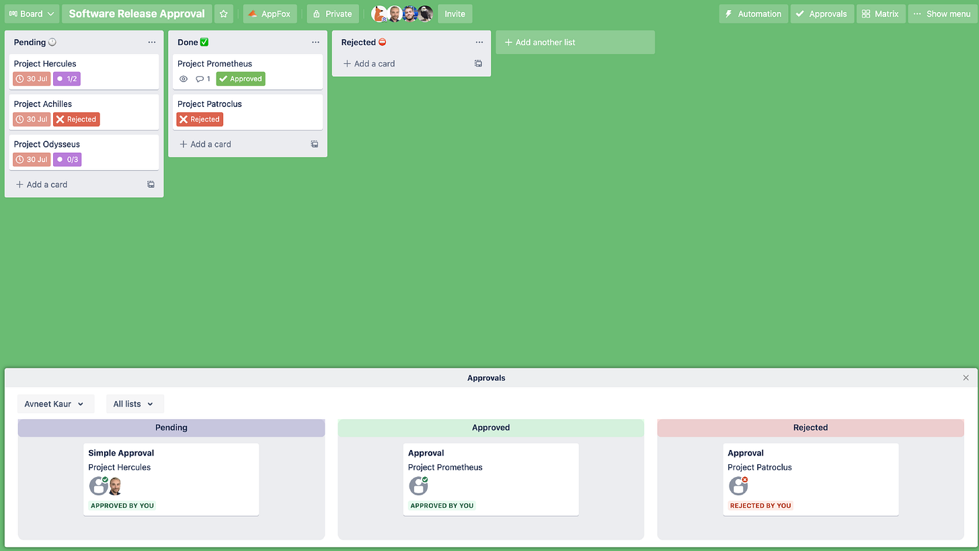Click Show menu
This screenshot has height=551, width=979.
[943, 13]
